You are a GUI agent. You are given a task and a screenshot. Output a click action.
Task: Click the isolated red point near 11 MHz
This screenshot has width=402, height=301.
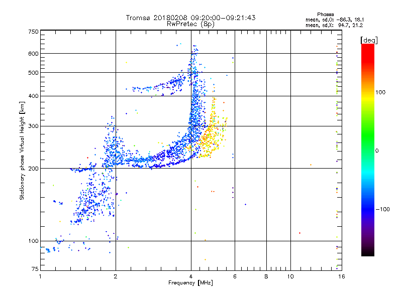click(299, 233)
